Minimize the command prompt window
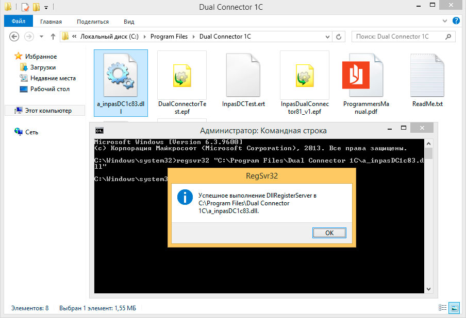The image size is (466, 318). (390, 129)
